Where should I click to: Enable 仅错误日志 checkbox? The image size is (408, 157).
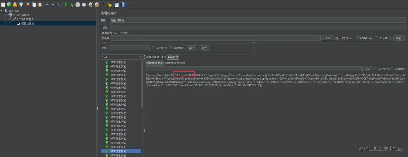pyautogui.click(x=357, y=38)
